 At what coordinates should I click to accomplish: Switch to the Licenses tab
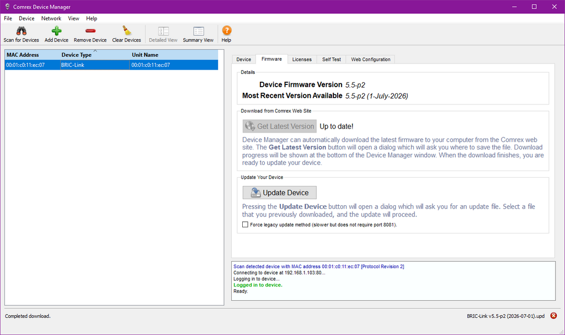tap(302, 60)
